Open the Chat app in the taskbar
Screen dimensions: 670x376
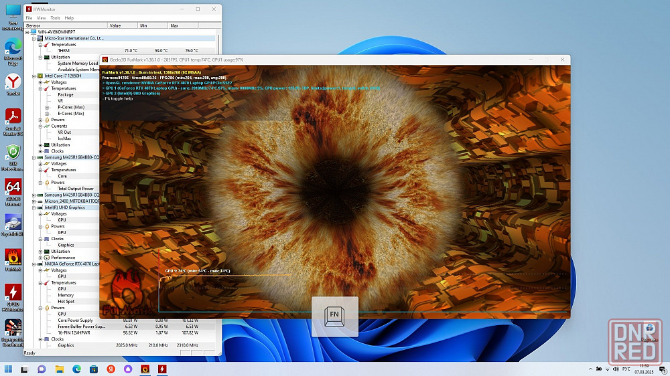pyautogui.click(x=42, y=369)
